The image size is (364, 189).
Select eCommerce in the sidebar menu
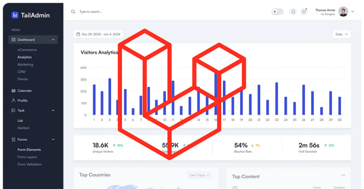[x=27, y=50]
